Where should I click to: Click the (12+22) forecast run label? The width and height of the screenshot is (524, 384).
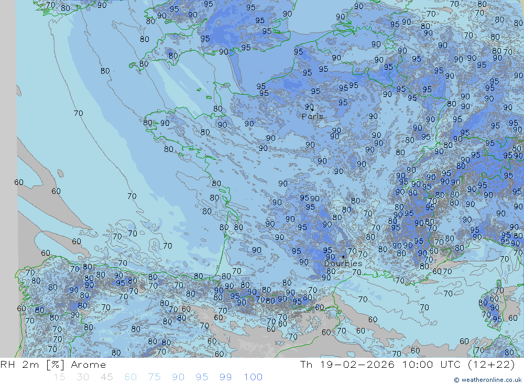pyautogui.click(x=493, y=365)
